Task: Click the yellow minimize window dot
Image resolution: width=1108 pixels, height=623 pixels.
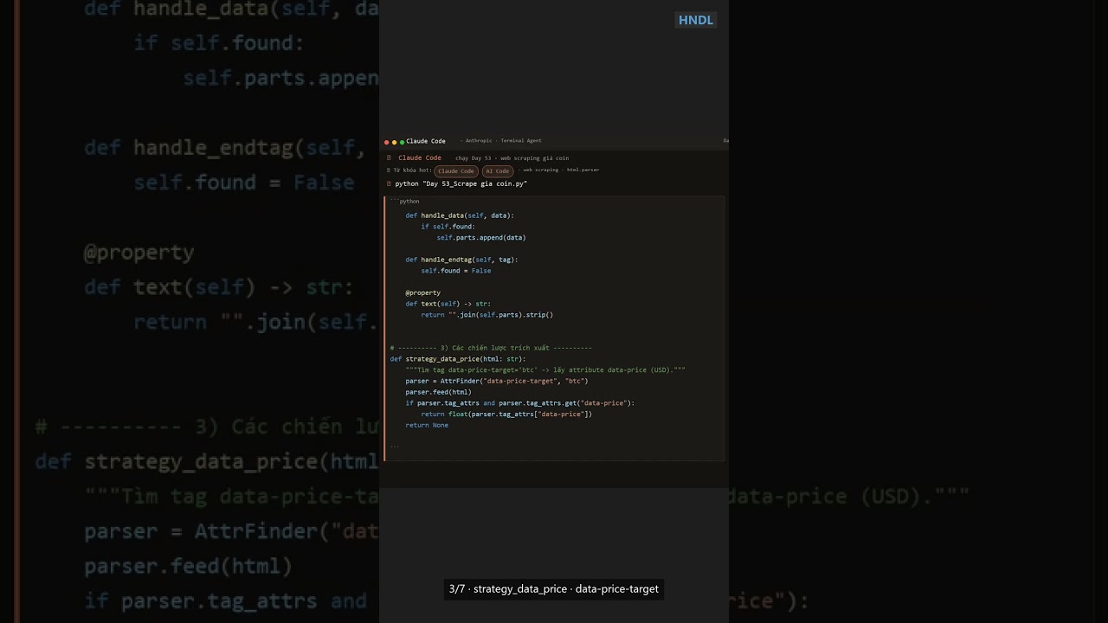Action: [395, 142]
